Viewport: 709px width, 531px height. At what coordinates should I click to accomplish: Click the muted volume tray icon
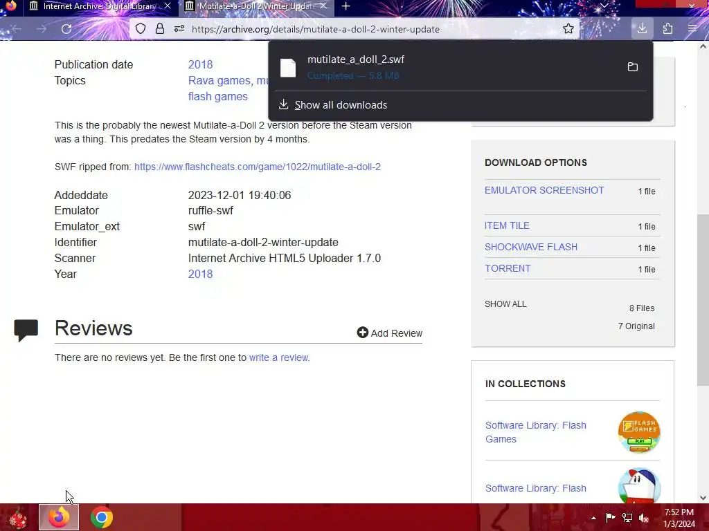coord(644,517)
